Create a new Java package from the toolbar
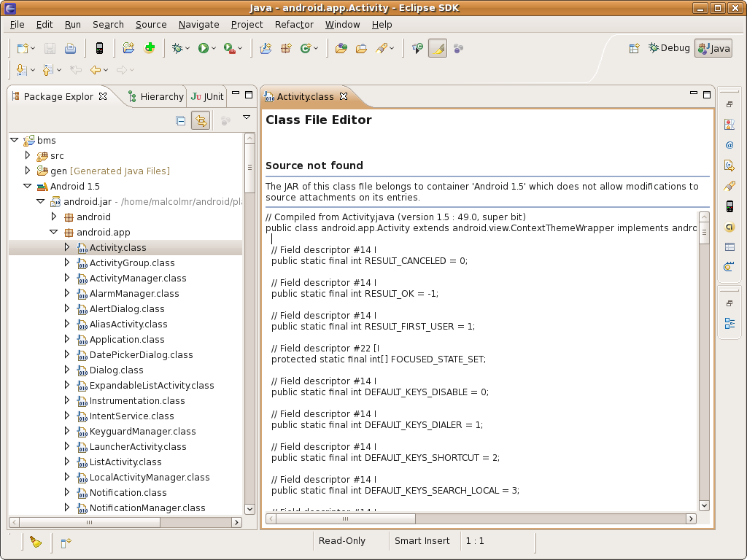The height and width of the screenshot is (560, 747). coord(285,48)
